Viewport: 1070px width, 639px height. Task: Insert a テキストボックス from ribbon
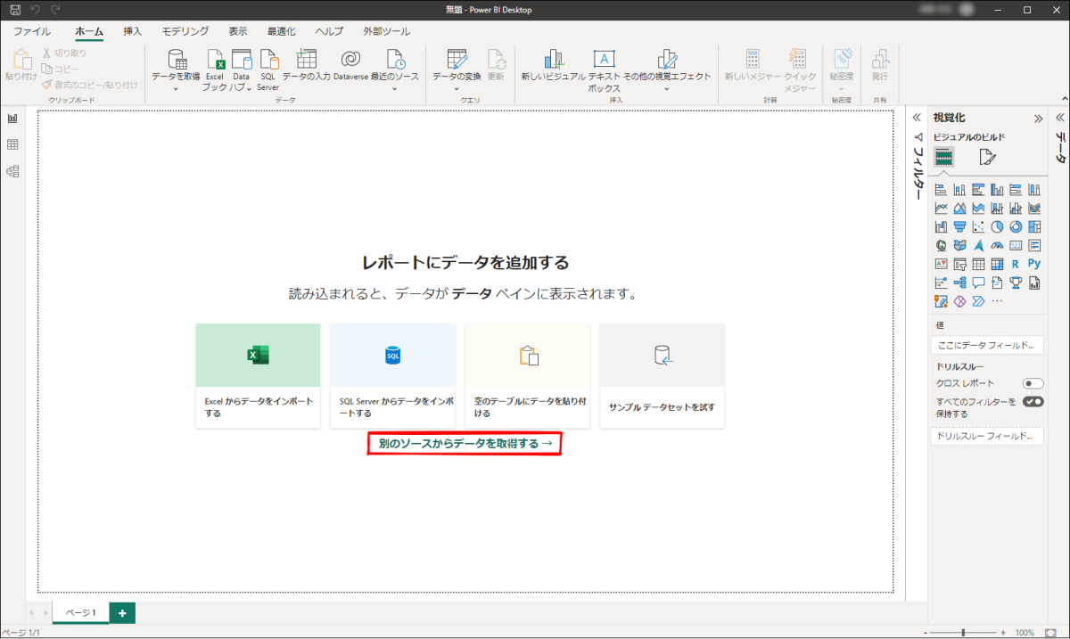tap(604, 70)
